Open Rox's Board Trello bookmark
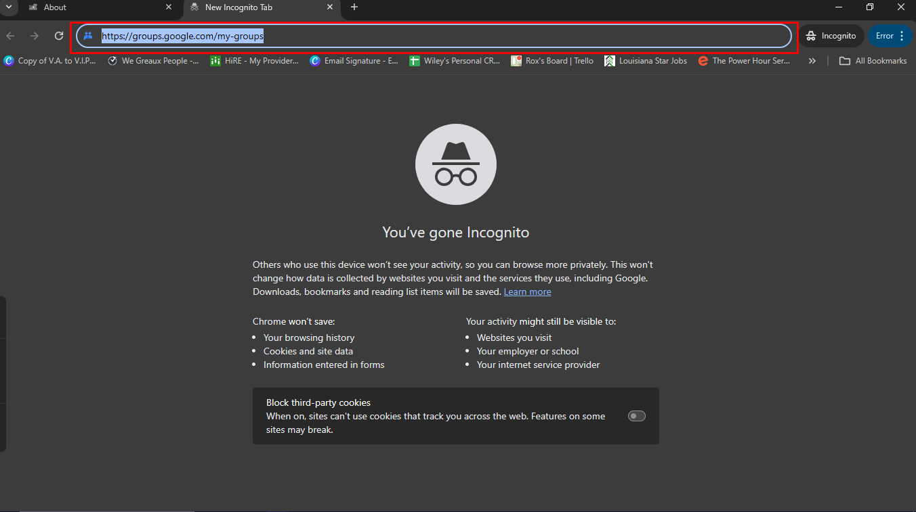This screenshot has width=916, height=512. pyautogui.click(x=552, y=61)
